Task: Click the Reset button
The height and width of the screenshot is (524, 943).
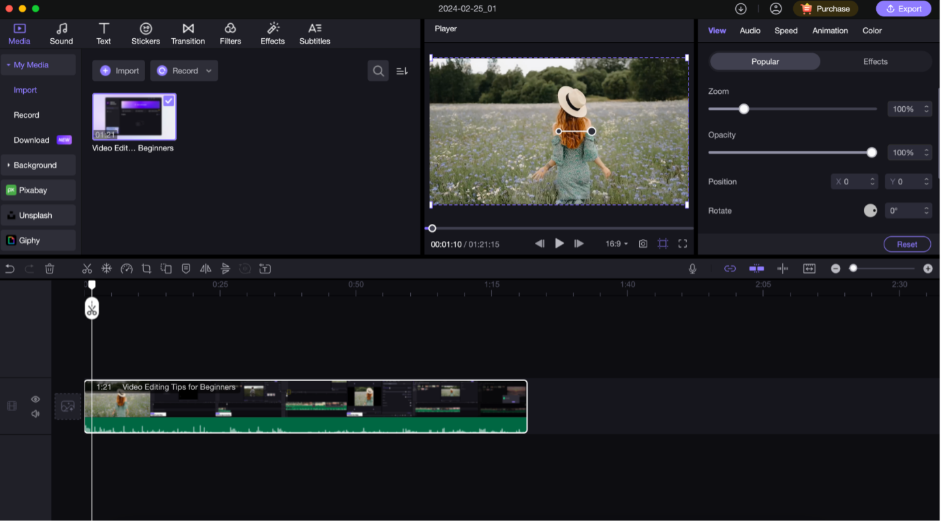Action: [908, 244]
